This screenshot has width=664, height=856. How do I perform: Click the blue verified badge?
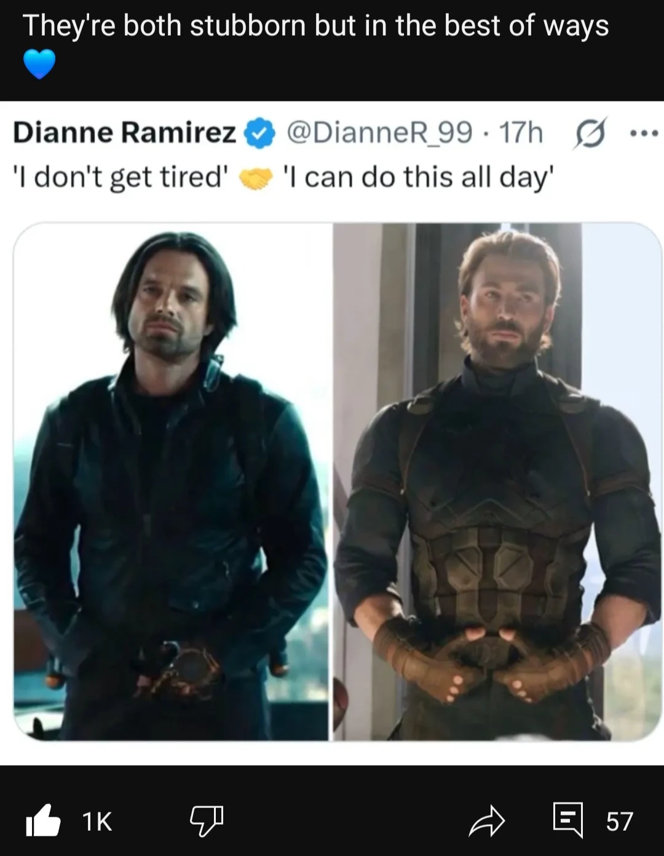click(x=259, y=133)
